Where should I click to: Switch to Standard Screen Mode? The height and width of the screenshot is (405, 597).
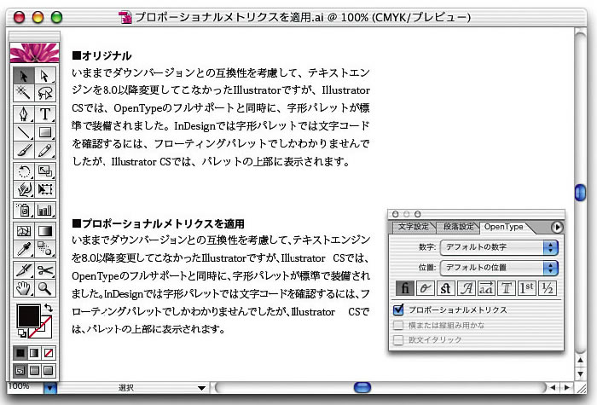tap(20, 370)
